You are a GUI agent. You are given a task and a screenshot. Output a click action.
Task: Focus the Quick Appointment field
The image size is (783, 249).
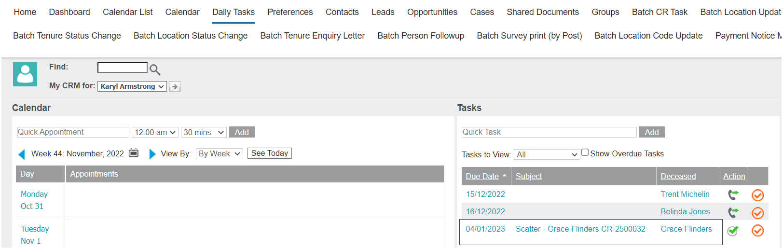73,132
